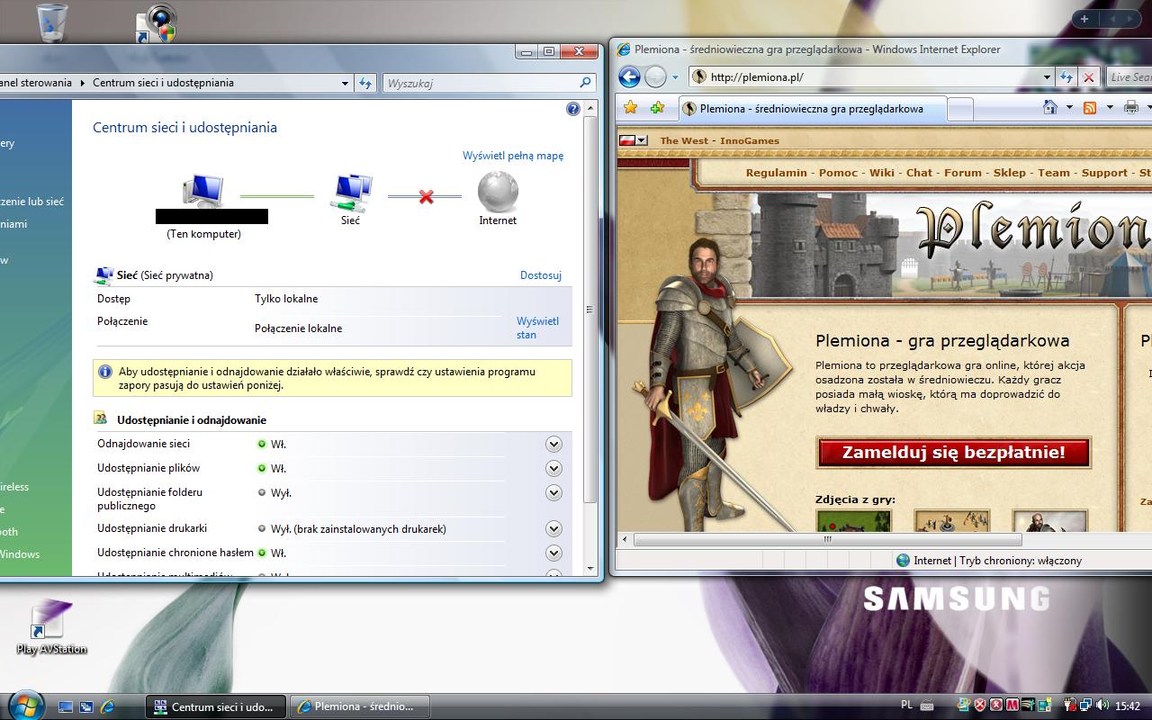Expand Udostępnianie chronione hasłem settings
The image size is (1152, 720).
tap(553, 553)
